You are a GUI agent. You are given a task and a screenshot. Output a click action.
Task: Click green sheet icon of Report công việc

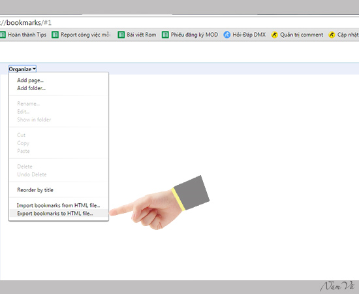coord(55,35)
